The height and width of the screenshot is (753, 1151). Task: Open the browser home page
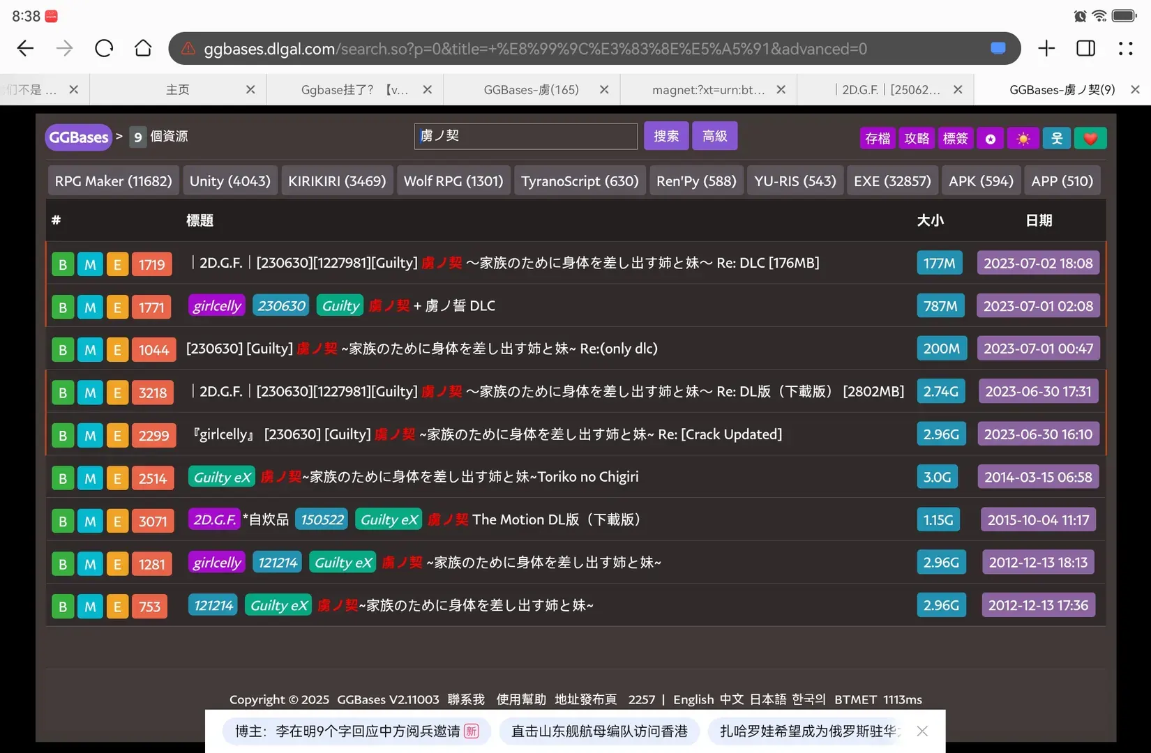[x=143, y=48]
